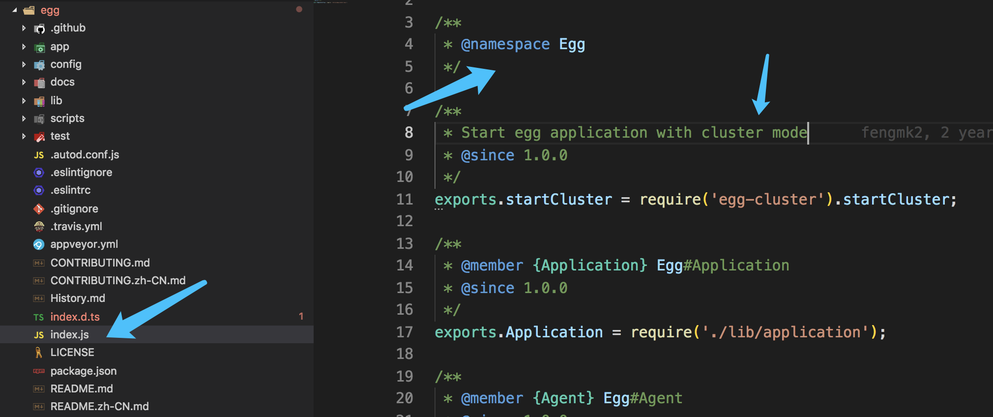
Task: Click the lib folder icon
Action: point(39,101)
